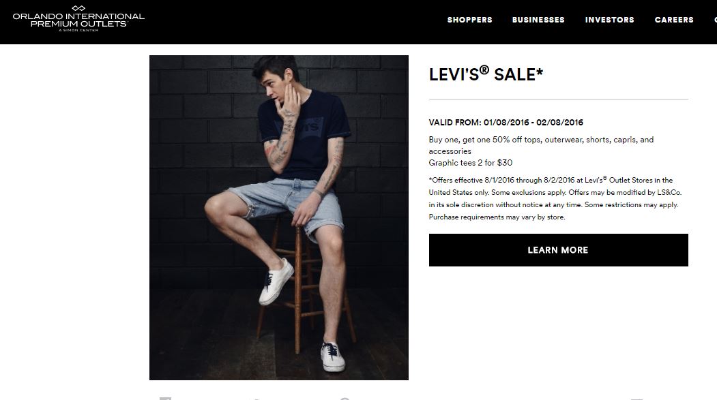The image size is (717, 400).
Task: Click the Valid From date line
Action: point(506,123)
